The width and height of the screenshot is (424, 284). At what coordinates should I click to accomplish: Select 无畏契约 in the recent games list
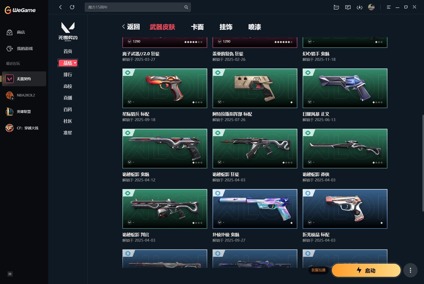pos(24,79)
